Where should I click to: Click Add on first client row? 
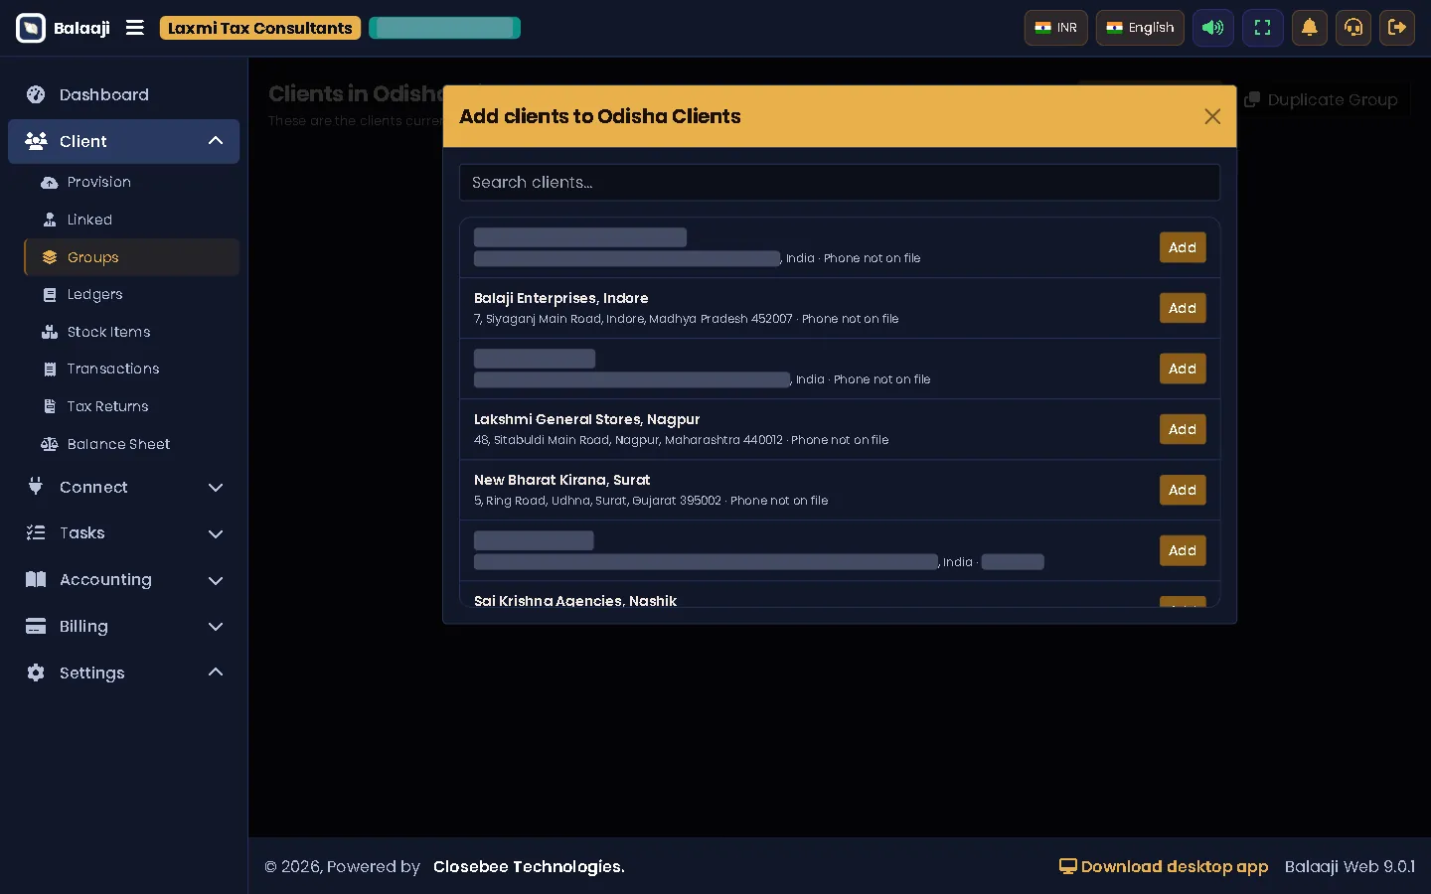point(1183,247)
